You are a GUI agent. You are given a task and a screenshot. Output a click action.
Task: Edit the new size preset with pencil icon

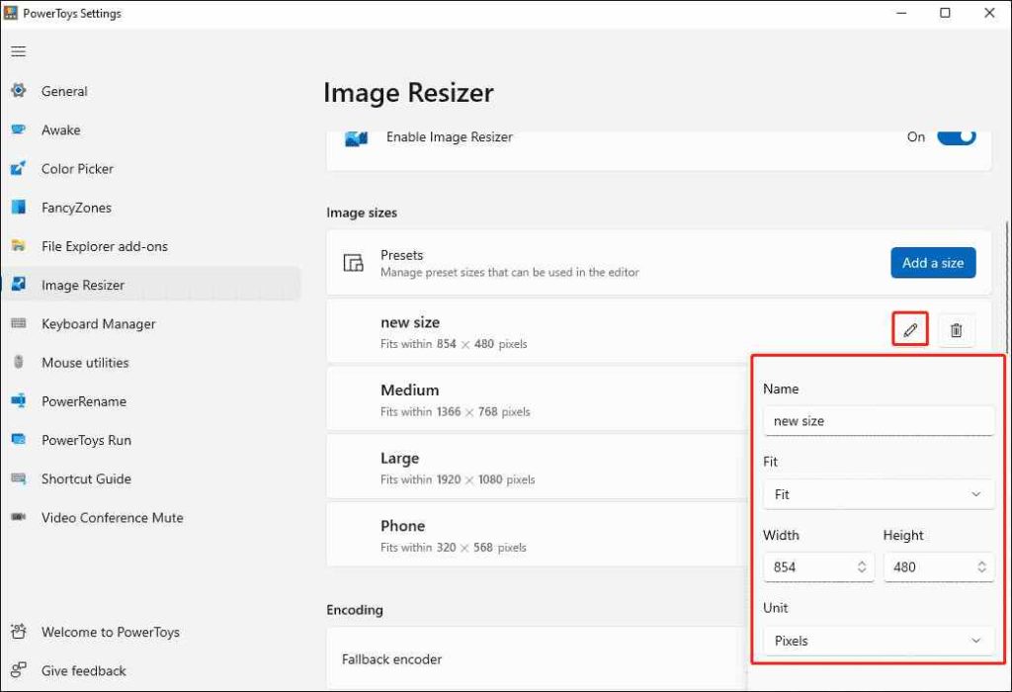[910, 330]
